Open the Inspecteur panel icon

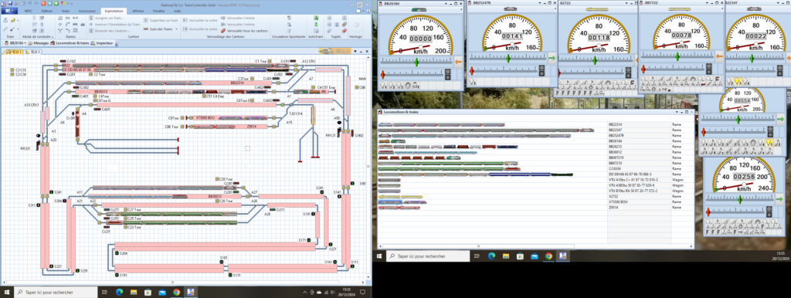93,43
